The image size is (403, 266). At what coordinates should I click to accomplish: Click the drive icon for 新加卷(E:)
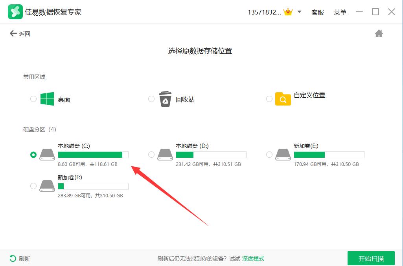click(283, 155)
